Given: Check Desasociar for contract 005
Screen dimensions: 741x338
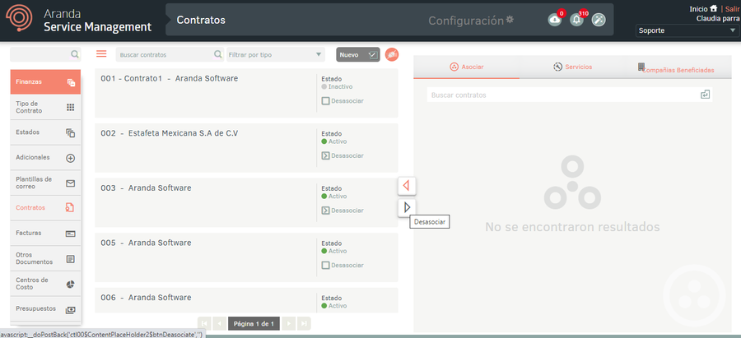Looking at the screenshot, I should click(x=325, y=266).
